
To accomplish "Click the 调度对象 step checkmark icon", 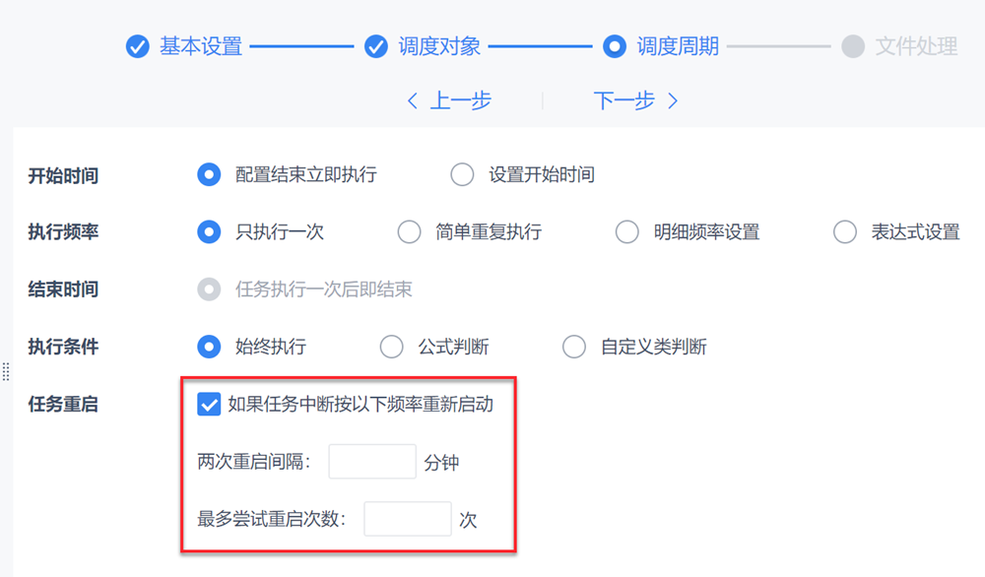I will click(375, 46).
